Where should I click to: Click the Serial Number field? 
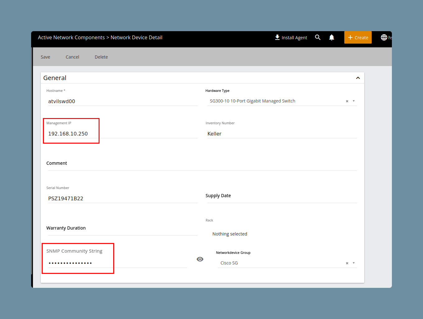123,198
